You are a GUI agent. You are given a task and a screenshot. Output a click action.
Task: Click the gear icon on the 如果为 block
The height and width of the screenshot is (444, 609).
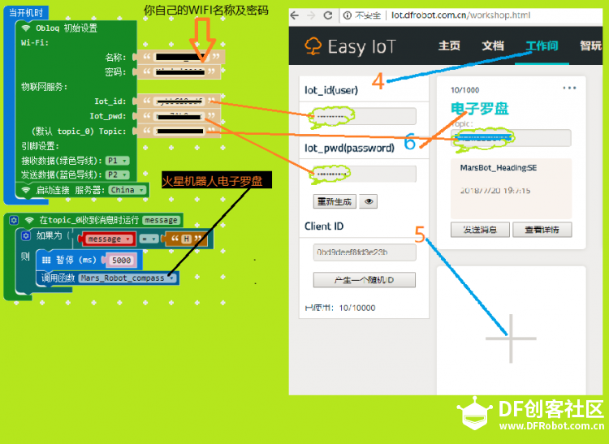[x=26, y=236]
